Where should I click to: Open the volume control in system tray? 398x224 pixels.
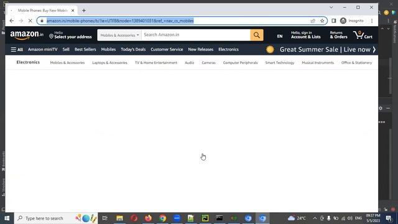(x=349, y=218)
